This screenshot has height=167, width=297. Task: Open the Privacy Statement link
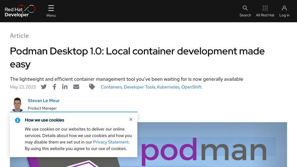(x=111, y=142)
